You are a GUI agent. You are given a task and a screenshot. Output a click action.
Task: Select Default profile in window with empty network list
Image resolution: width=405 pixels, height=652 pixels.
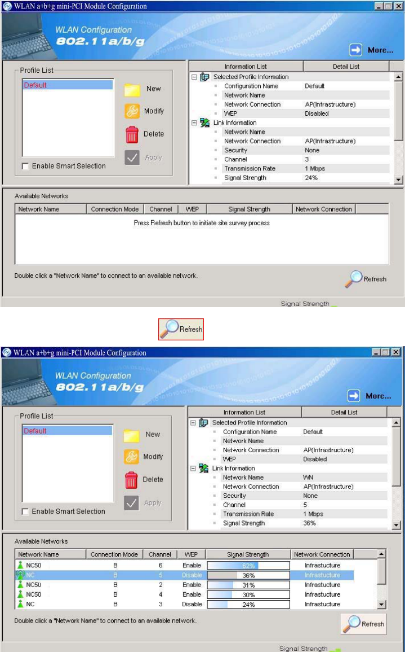click(x=67, y=85)
